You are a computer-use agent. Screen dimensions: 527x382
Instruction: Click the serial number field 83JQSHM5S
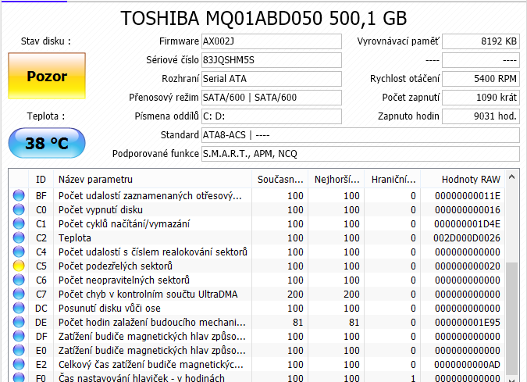[x=272, y=60]
